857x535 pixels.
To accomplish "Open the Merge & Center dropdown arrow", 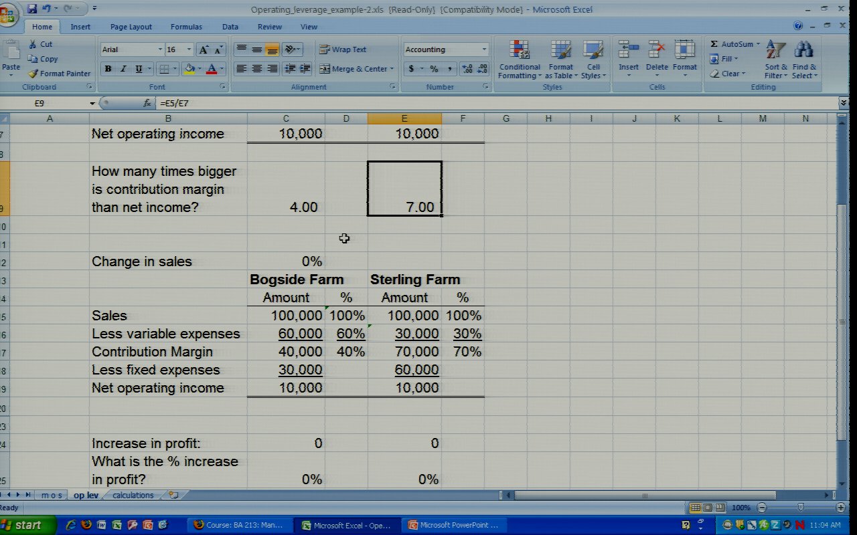I will click(x=392, y=69).
